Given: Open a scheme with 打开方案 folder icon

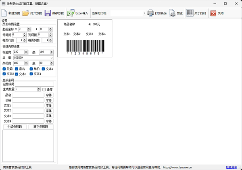Looking at the screenshot, I should pos(26,13).
